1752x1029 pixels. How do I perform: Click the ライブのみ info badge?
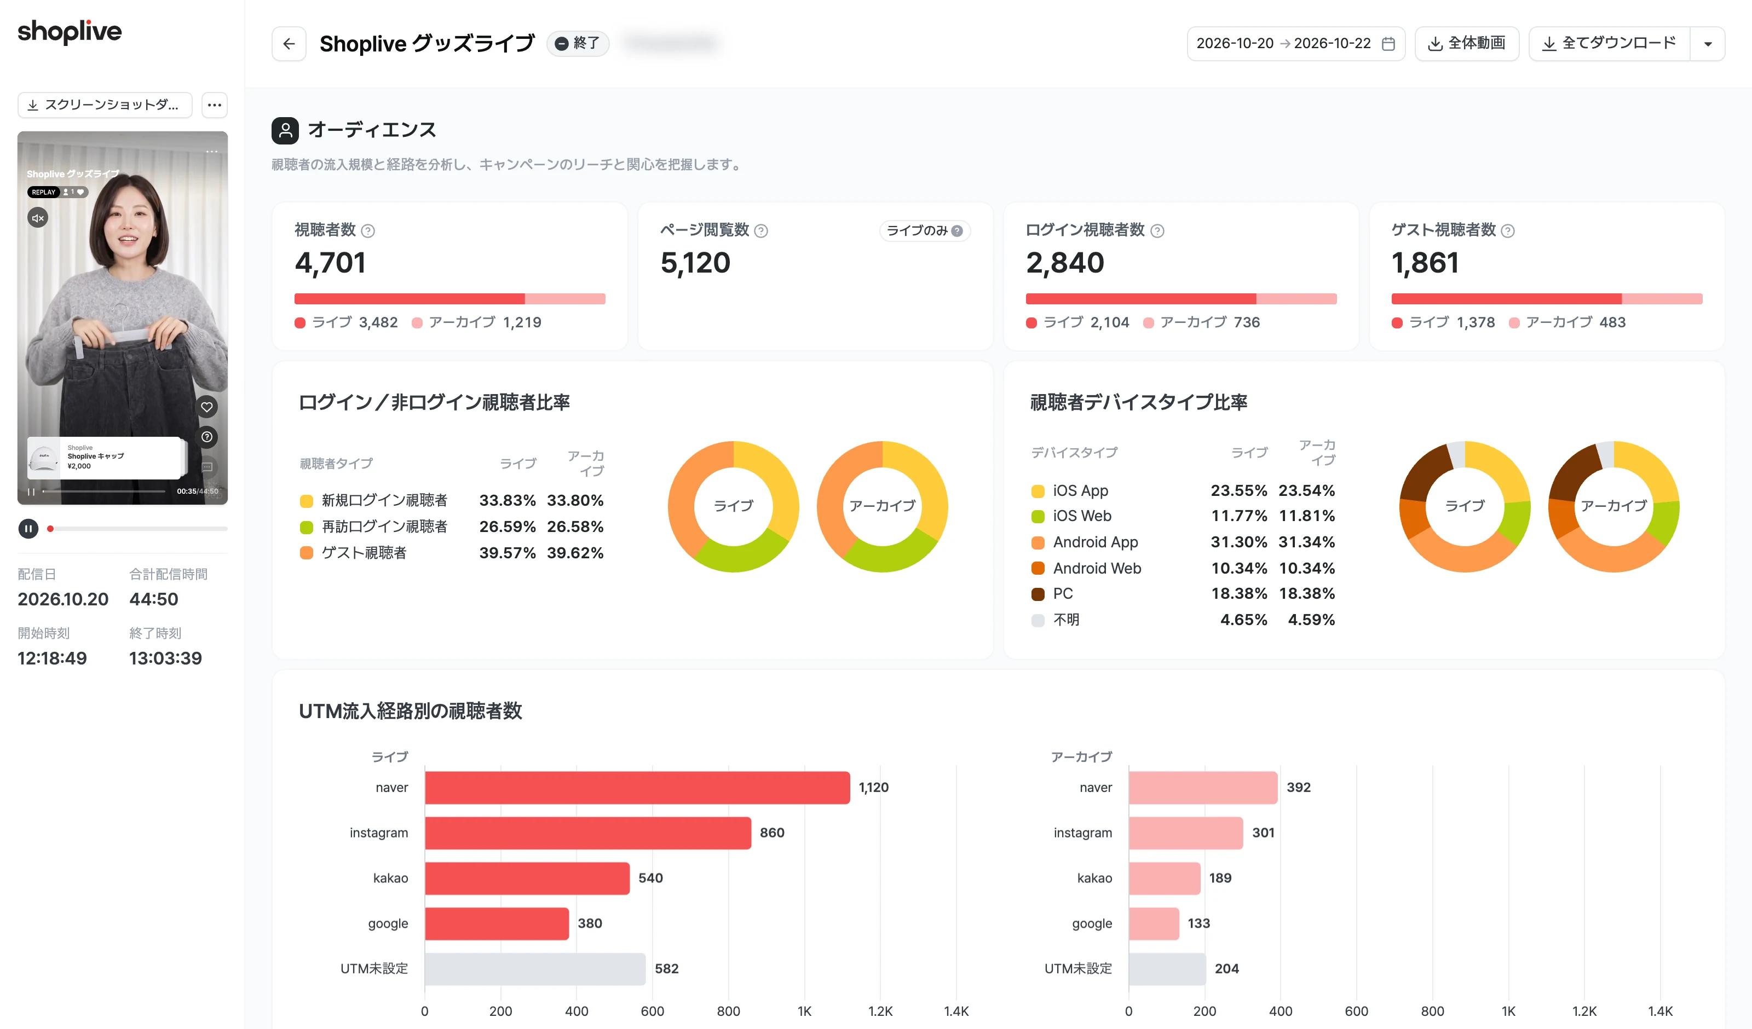[925, 231]
